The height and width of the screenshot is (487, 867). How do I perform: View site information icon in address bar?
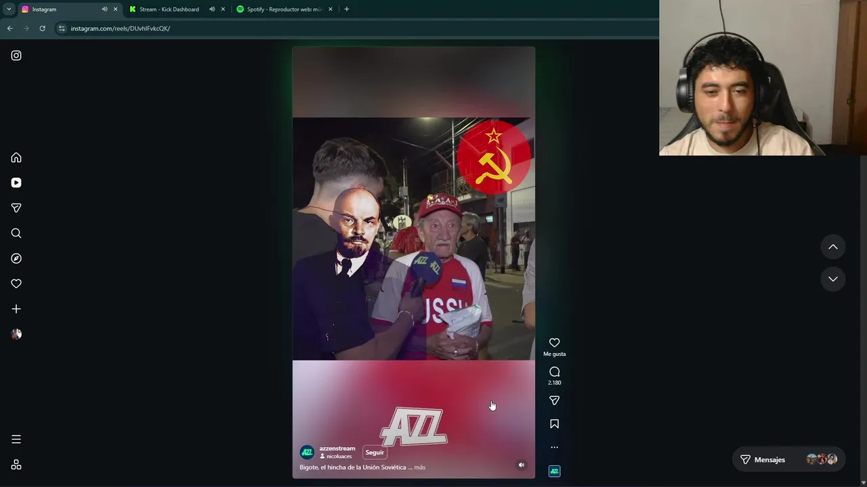tap(62, 28)
